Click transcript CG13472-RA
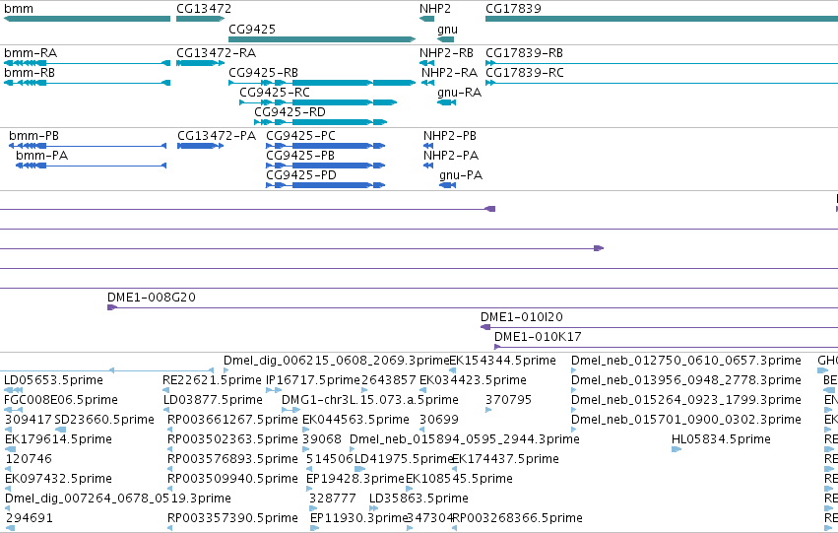 point(201,63)
